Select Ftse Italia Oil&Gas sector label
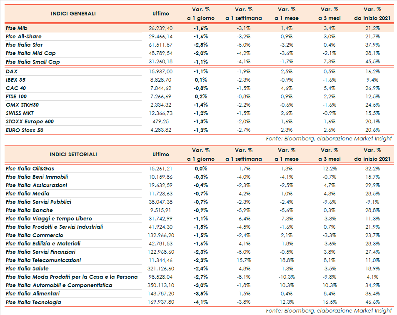 (x=30, y=168)
